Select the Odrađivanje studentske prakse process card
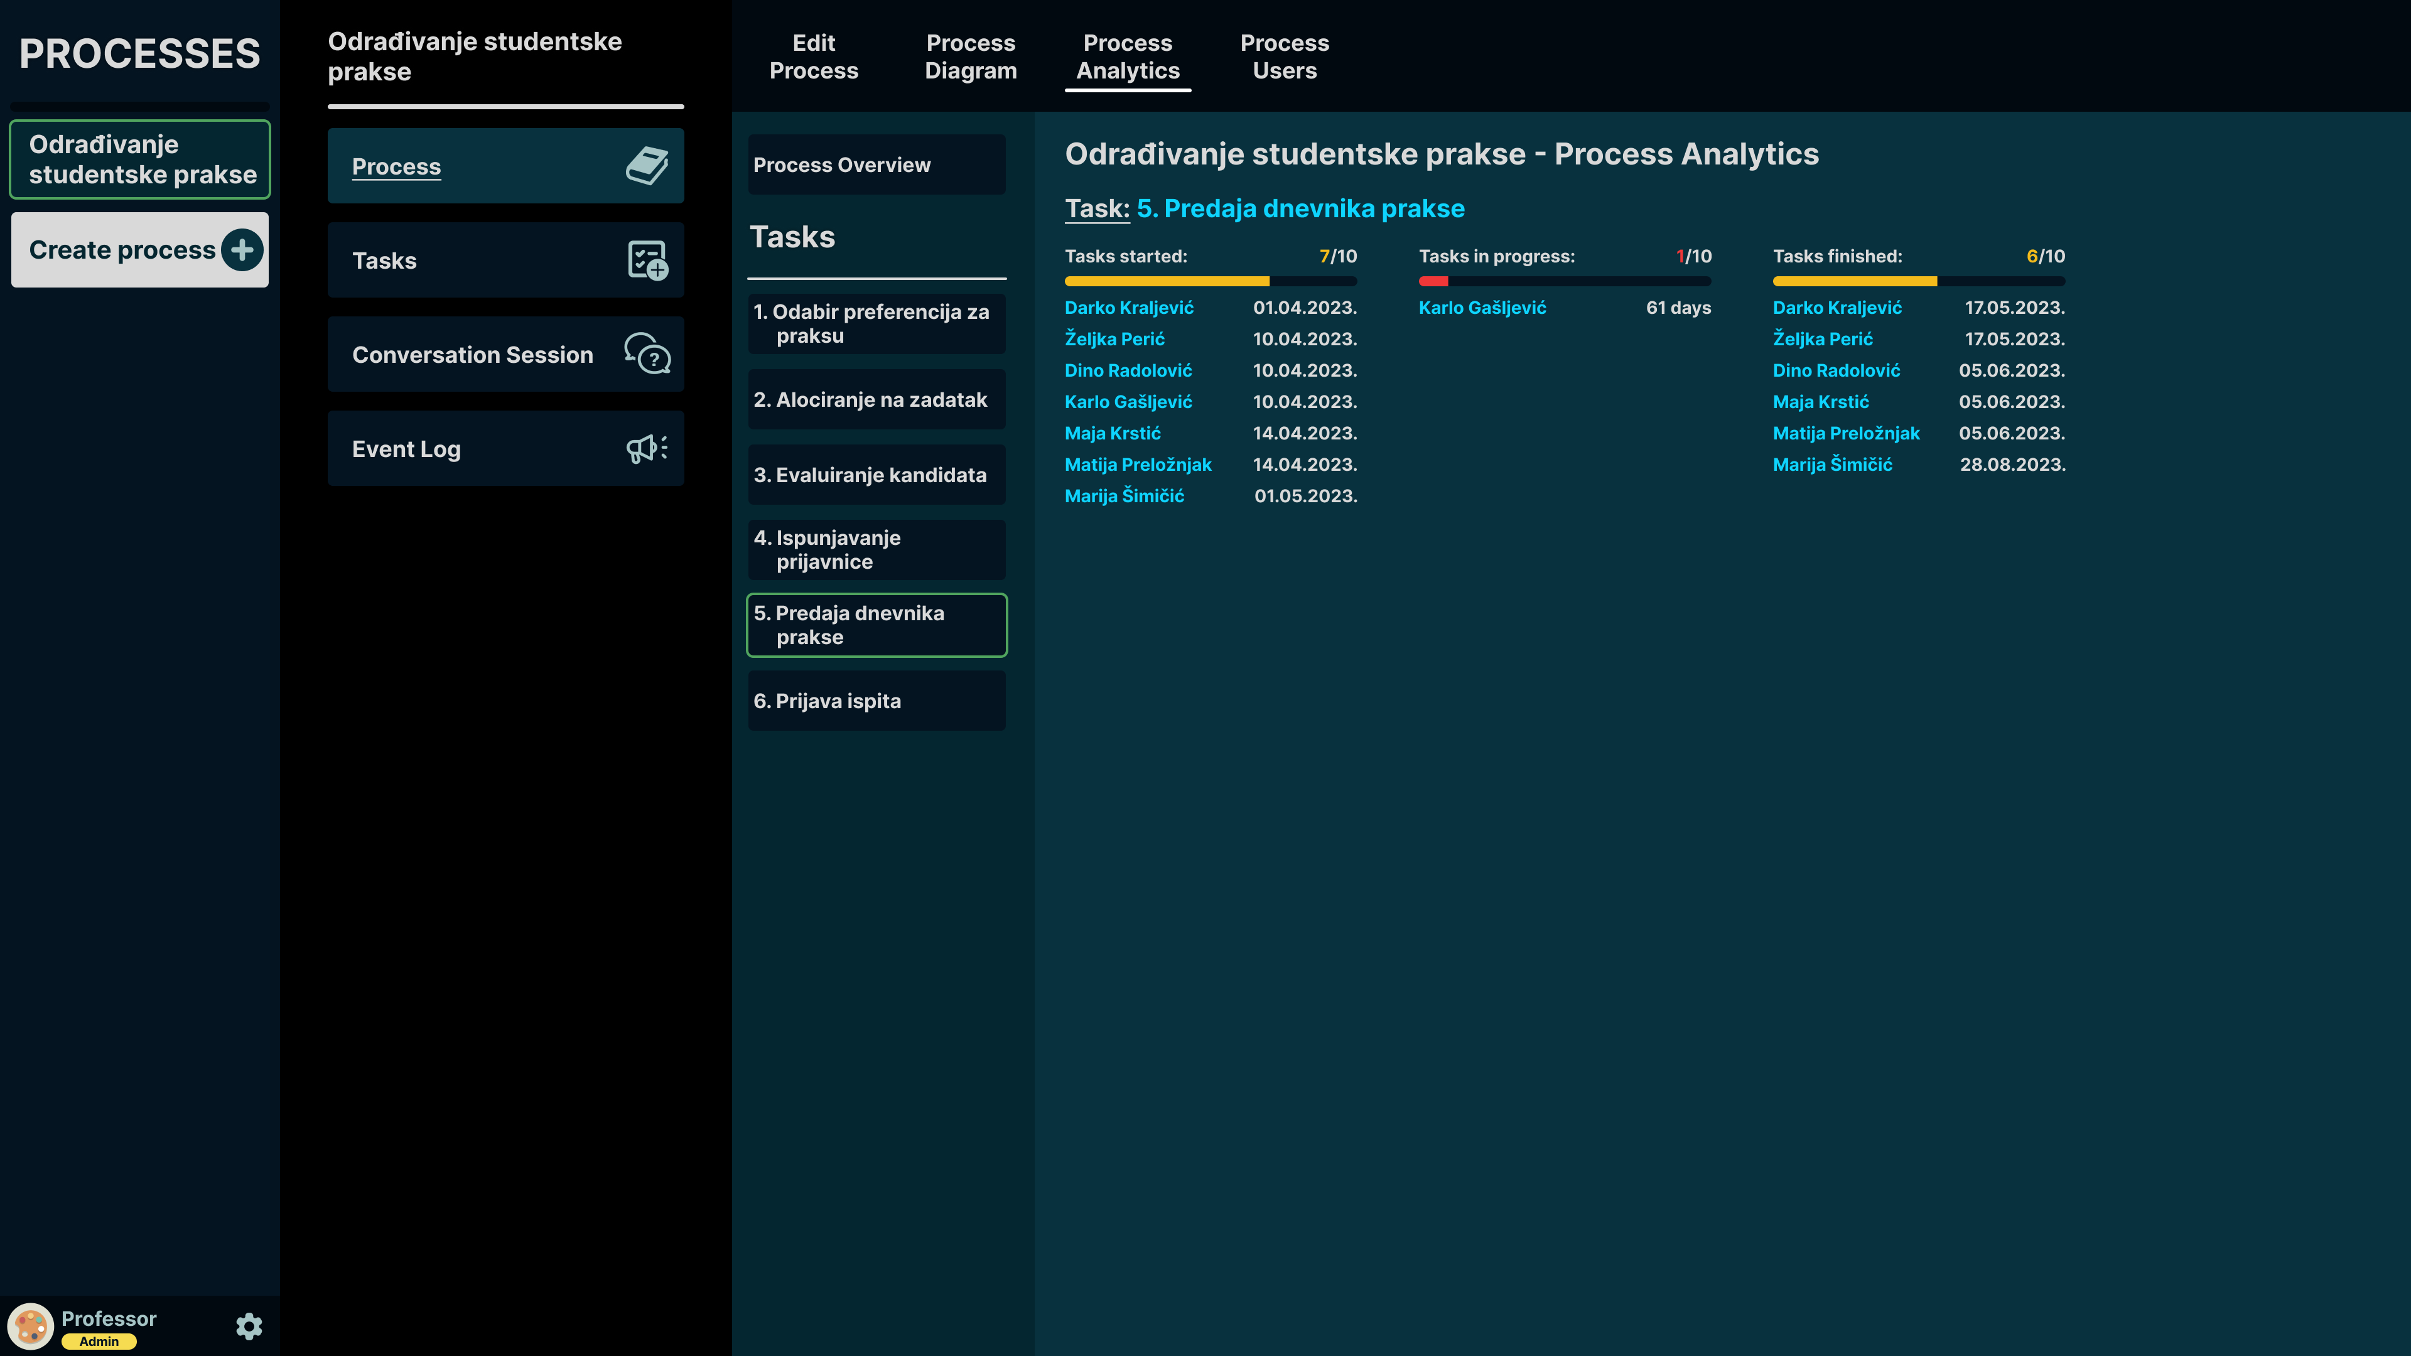Screen dimensions: 2411x1356 tap(141, 159)
